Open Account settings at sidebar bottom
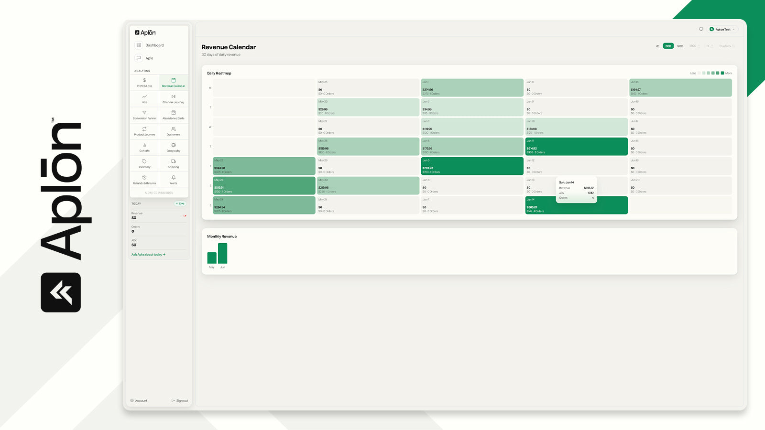Screen dimensions: 765x430 click(x=139, y=401)
